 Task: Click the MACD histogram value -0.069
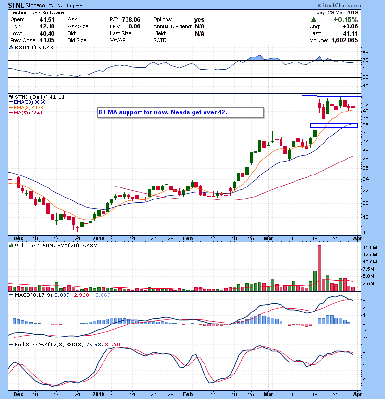coord(102,295)
